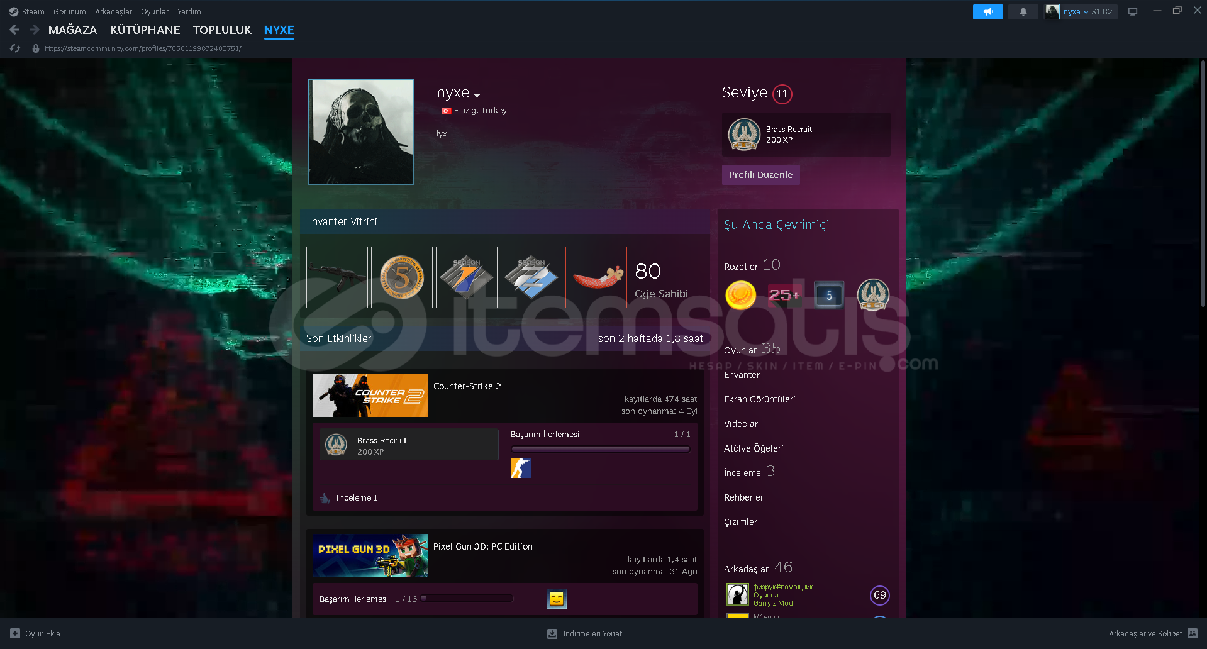Click the gold coin badge
1207x649 pixels.
click(x=741, y=295)
